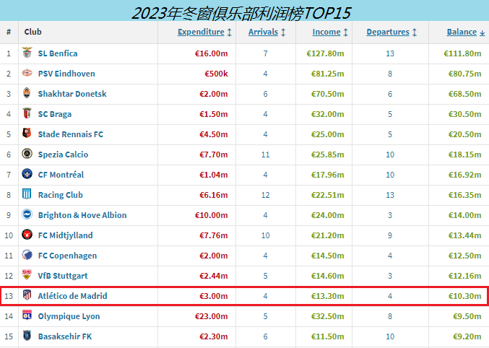Click the Brighton & Hove Albion badge

(27, 215)
